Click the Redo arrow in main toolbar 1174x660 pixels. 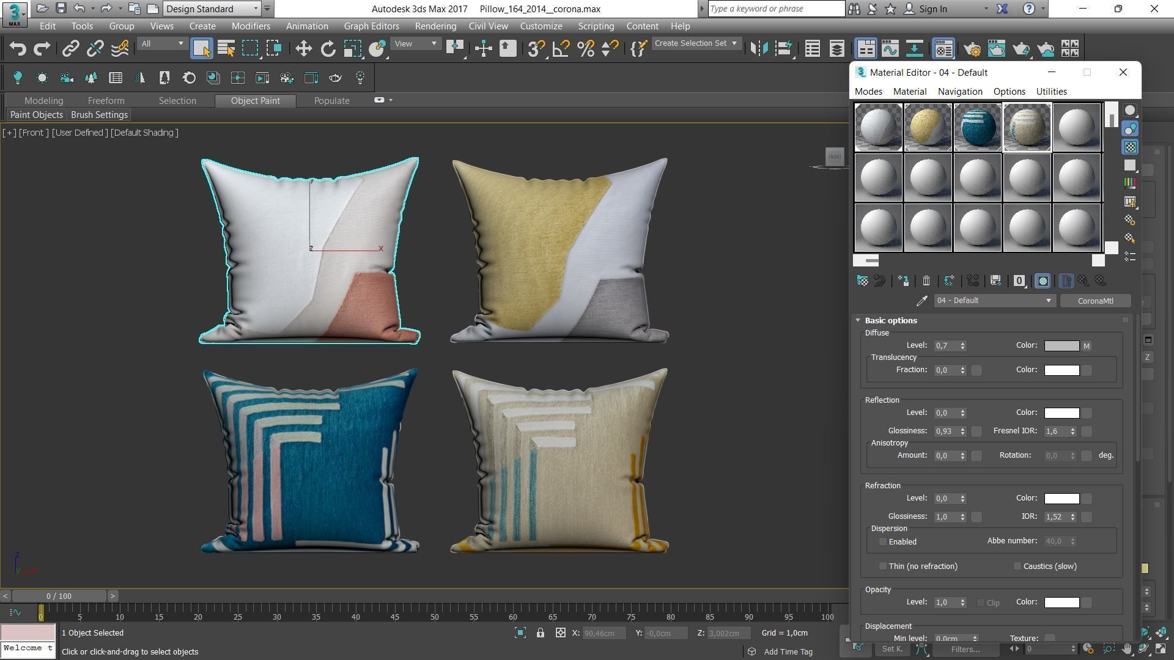42,49
